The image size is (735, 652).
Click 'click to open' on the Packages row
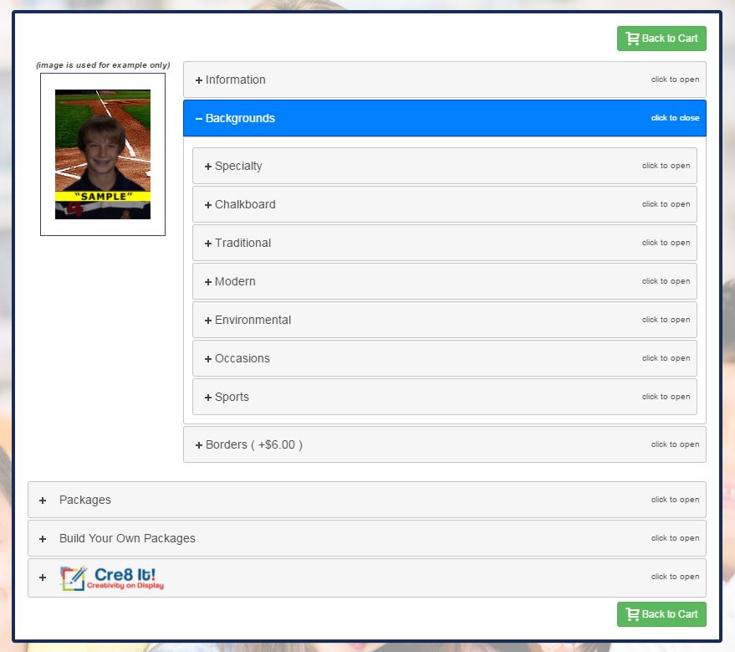click(675, 500)
